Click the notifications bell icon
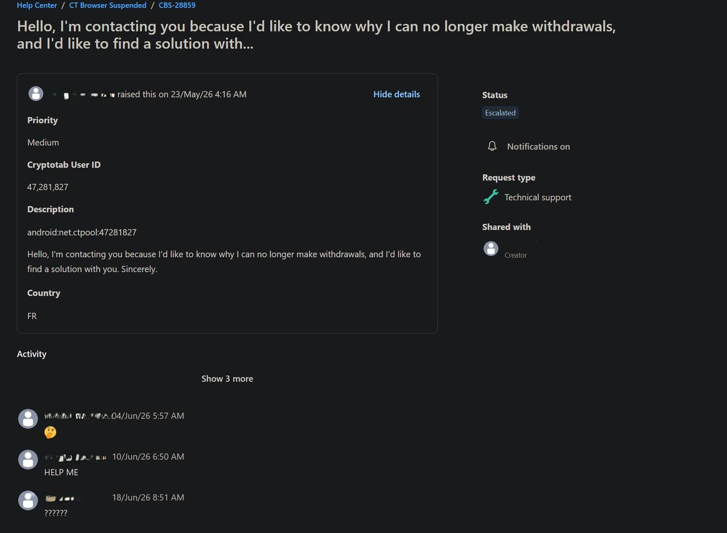727x533 pixels. pyautogui.click(x=492, y=146)
